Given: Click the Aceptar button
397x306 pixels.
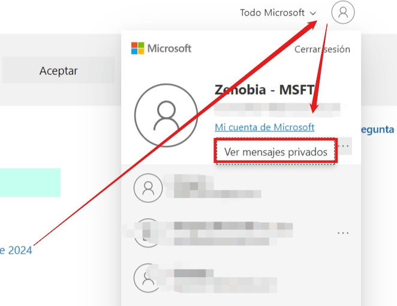Looking at the screenshot, I should pos(58,70).
